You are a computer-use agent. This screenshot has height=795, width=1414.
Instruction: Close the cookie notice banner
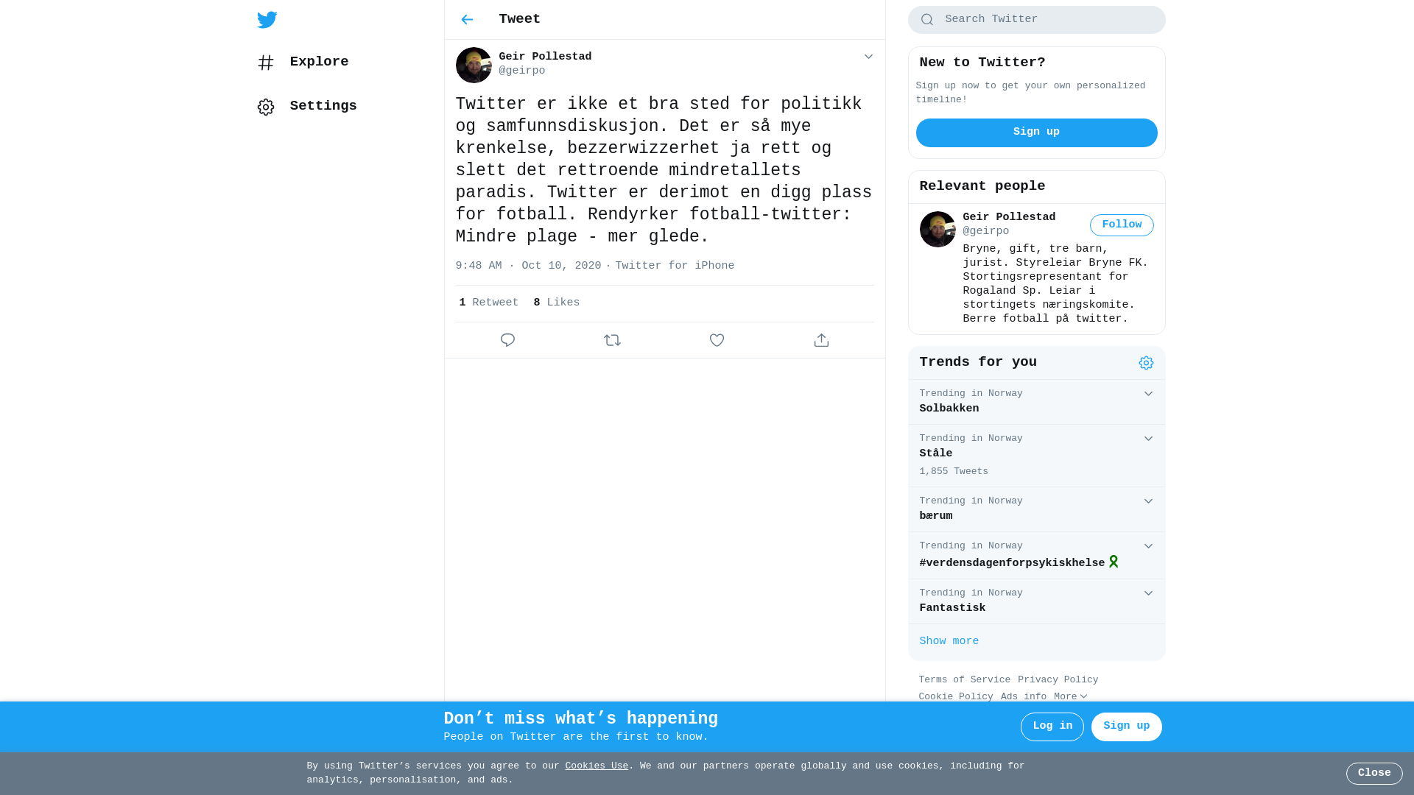click(1374, 774)
